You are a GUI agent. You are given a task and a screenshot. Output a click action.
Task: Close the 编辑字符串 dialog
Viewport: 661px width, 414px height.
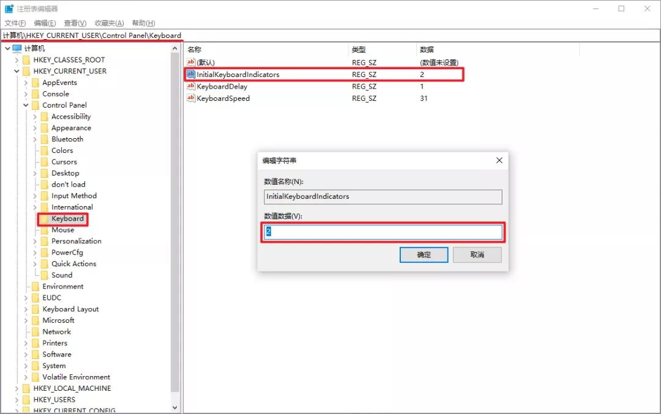point(499,160)
